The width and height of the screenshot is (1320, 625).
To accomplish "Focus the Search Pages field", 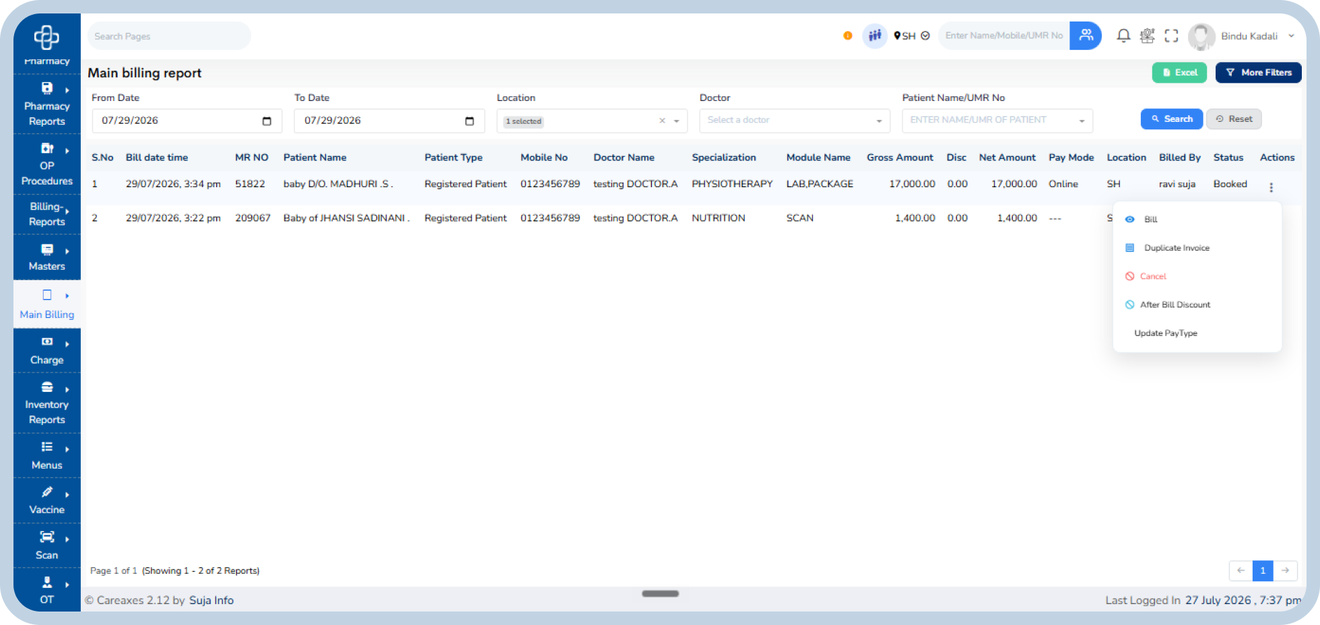I will tap(169, 36).
